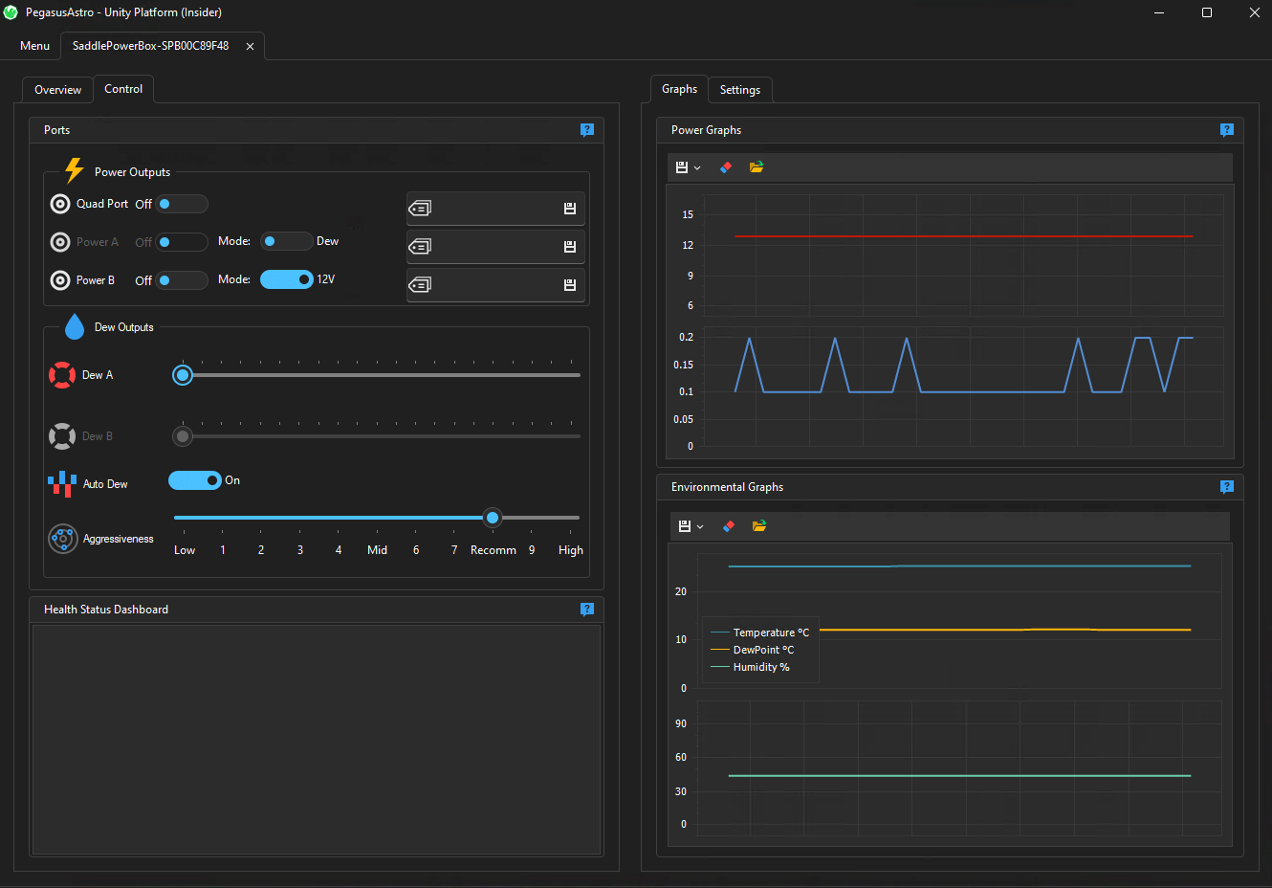Open the Settings tab

click(739, 90)
